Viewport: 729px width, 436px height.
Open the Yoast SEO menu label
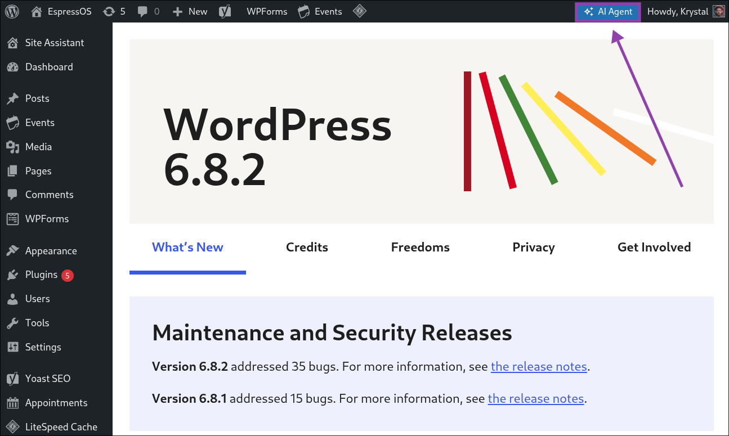click(48, 379)
